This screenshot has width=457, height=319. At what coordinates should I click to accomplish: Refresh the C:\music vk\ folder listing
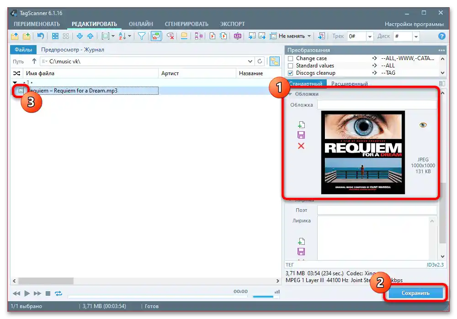pos(260,62)
